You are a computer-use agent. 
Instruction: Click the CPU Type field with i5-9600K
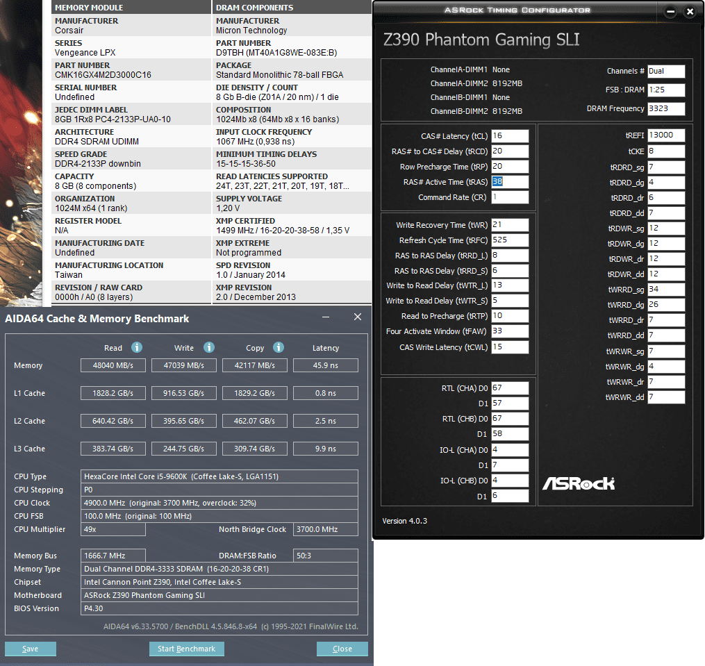tap(219, 476)
